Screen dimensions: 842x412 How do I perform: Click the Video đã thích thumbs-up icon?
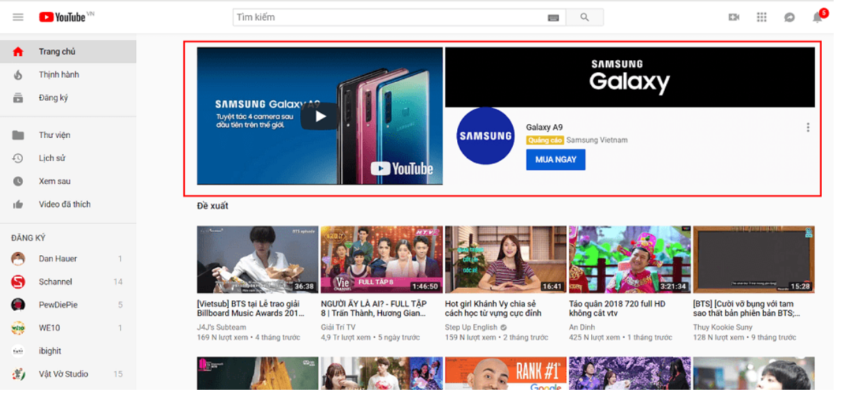(x=18, y=205)
